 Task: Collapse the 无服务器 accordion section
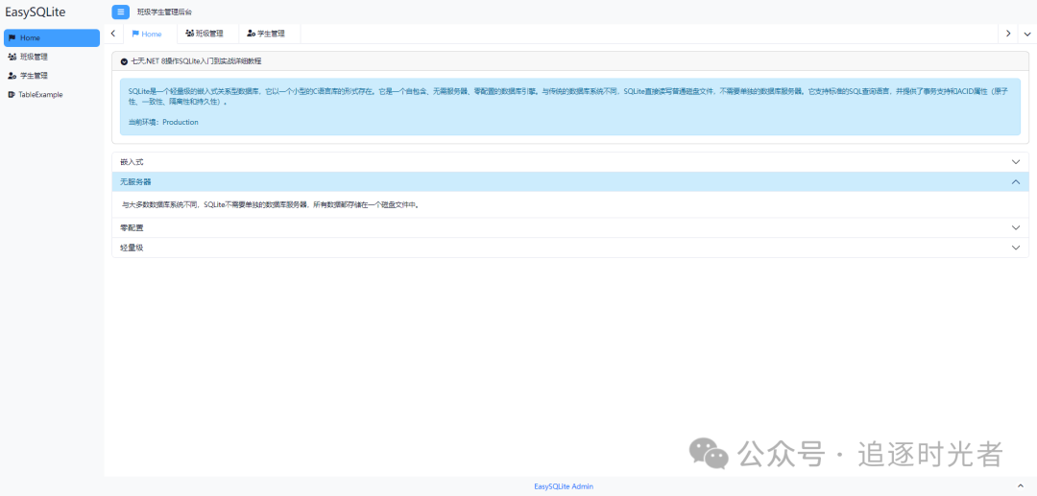(1016, 181)
